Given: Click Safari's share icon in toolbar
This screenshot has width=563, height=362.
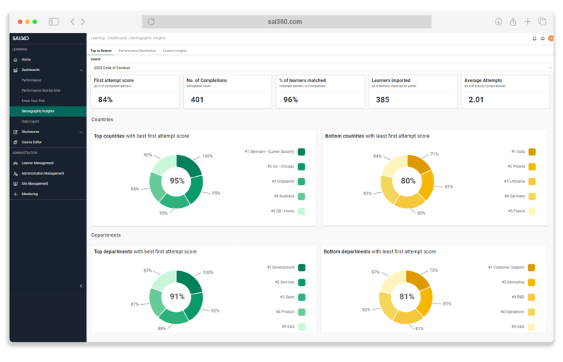Looking at the screenshot, I should coord(513,22).
